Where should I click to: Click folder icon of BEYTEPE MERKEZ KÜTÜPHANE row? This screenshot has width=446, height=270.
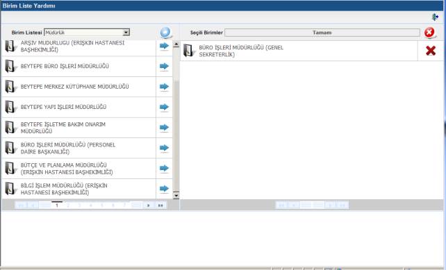tap(10, 87)
